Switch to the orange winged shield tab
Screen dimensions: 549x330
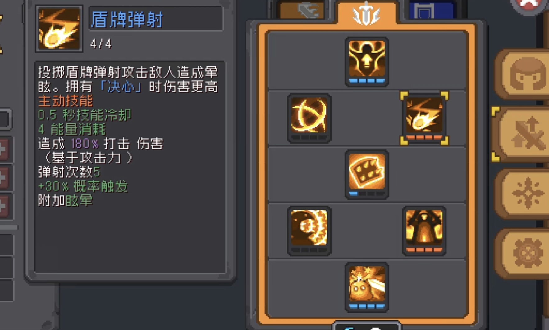pos(367,13)
